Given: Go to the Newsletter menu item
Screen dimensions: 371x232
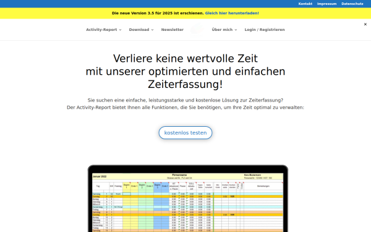Looking at the screenshot, I should (173, 30).
